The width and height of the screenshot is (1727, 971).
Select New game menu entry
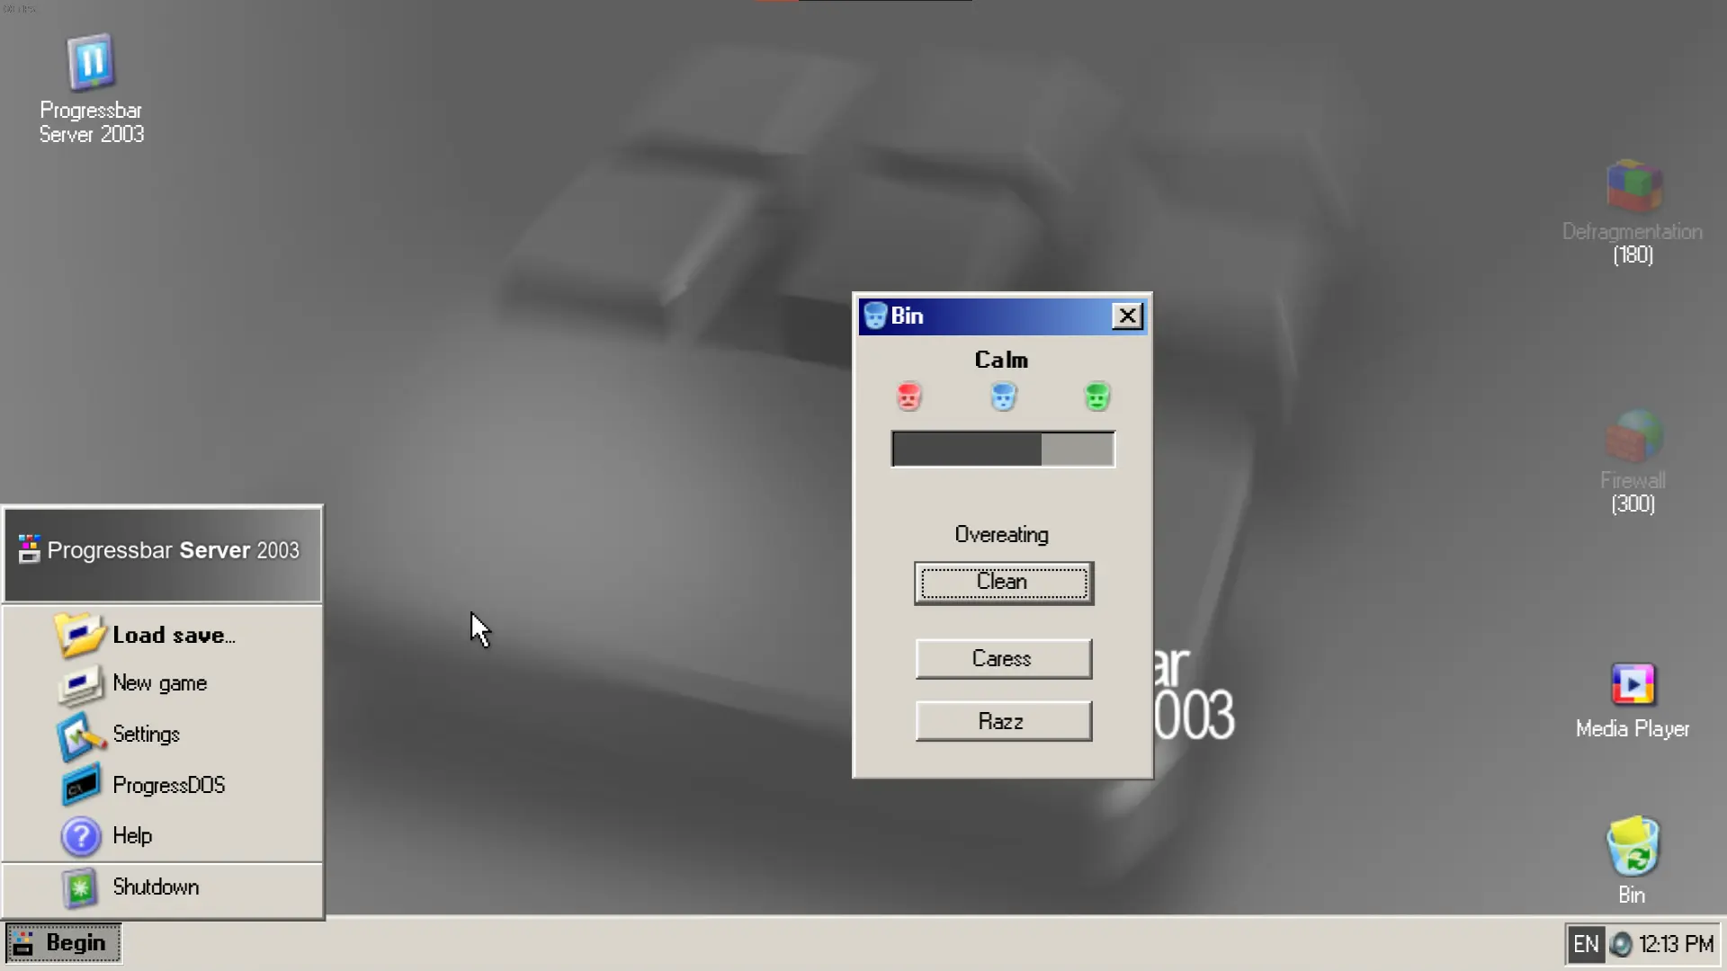click(163, 684)
